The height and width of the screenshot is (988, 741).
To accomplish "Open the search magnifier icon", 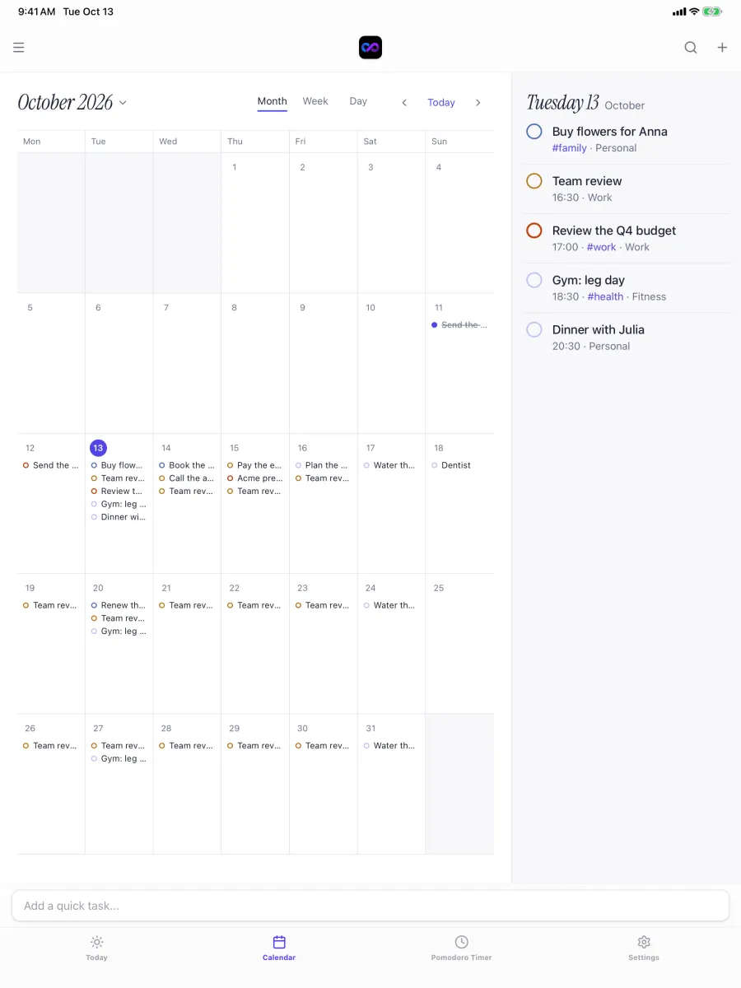I will 691,48.
